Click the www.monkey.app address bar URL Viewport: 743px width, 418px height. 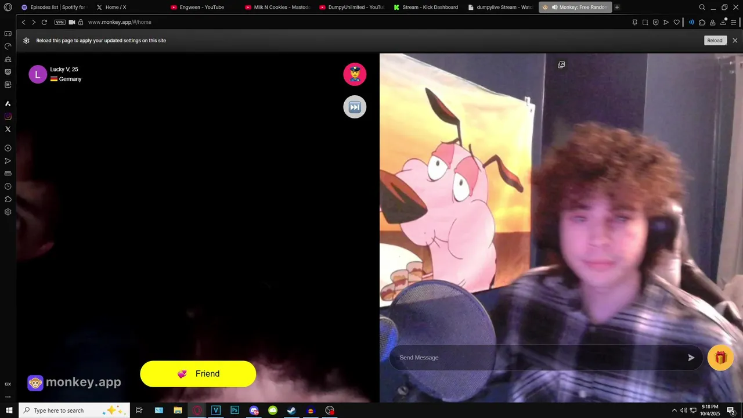[x=120, y=22]
